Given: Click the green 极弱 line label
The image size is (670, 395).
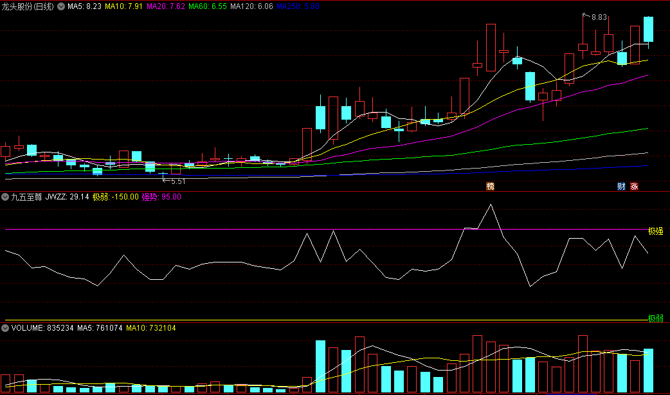Looking at the screenshot, I should tap(655, 318).
